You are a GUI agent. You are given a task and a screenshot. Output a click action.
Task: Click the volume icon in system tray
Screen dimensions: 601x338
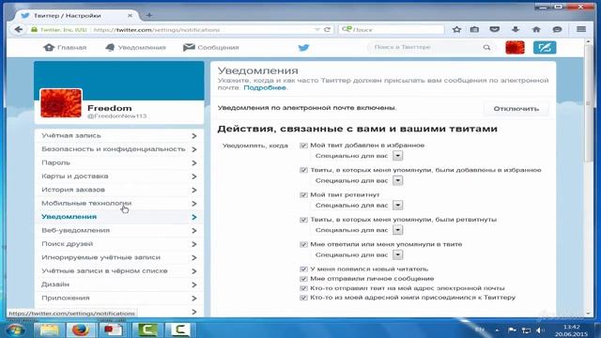(x=540, y=330)
